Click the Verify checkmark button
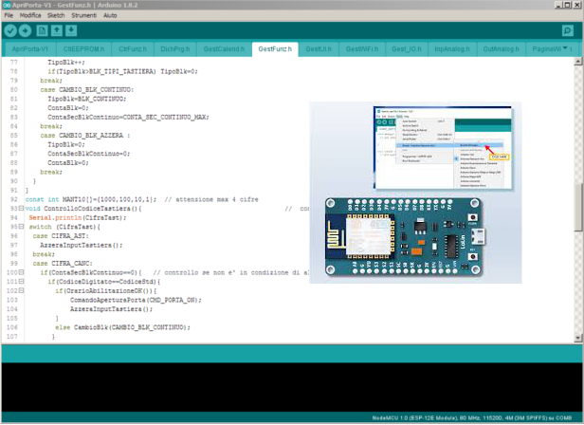This screenshot has width=584, height=425. click(x=10, y=30)
